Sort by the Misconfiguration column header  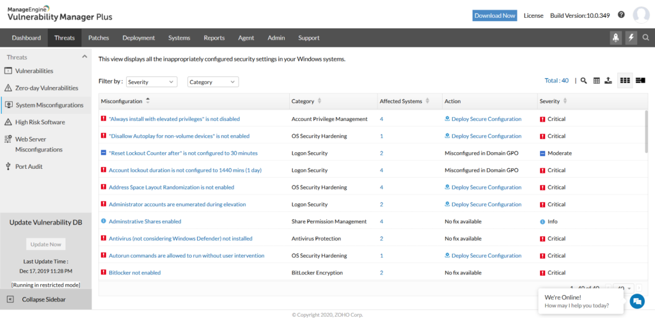click(125, 101)
